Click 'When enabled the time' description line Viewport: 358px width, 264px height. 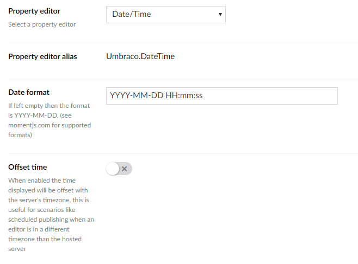tap(42, 181)
